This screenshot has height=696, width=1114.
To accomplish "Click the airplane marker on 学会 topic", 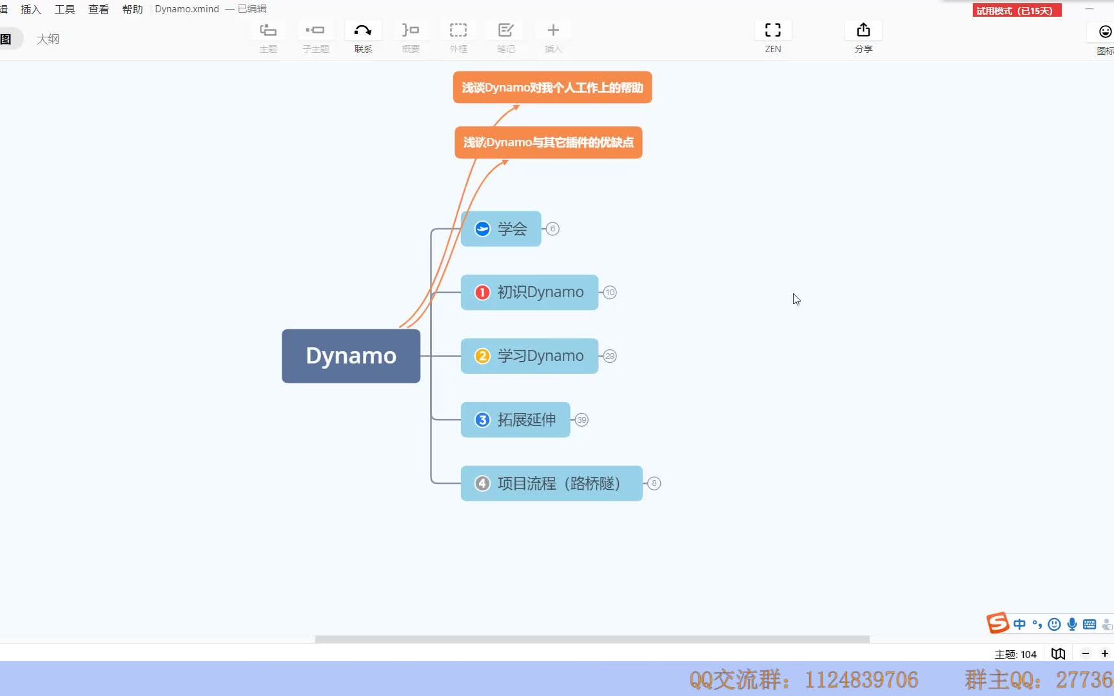I will click(482, 229).
